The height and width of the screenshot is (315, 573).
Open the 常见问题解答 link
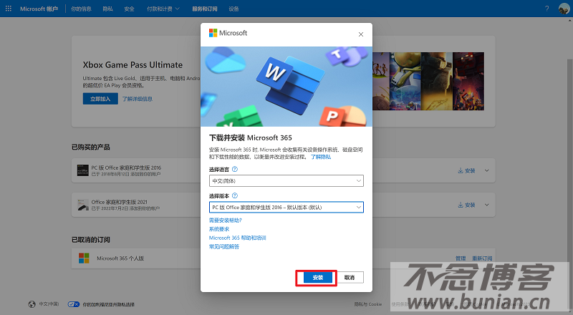[x=224, y=247]
